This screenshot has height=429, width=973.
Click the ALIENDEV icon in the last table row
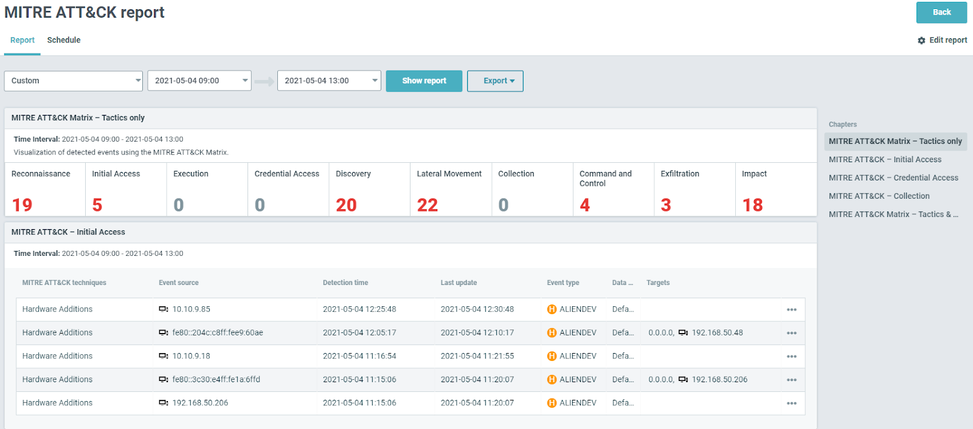[x=552, y=403]
